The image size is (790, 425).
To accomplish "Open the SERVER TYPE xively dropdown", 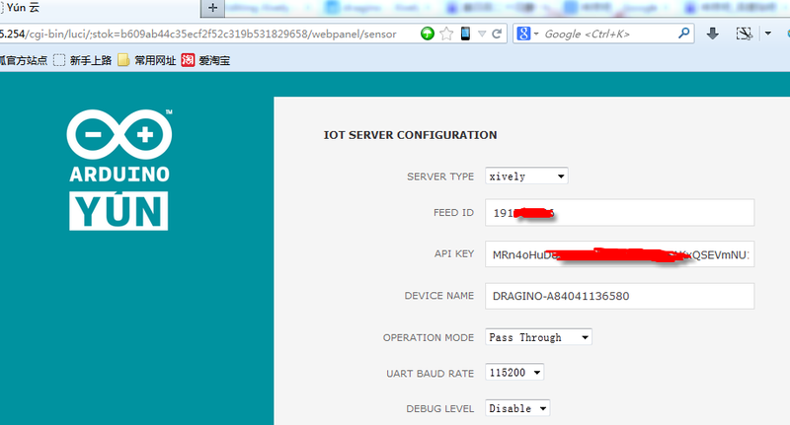I will 526,177.
